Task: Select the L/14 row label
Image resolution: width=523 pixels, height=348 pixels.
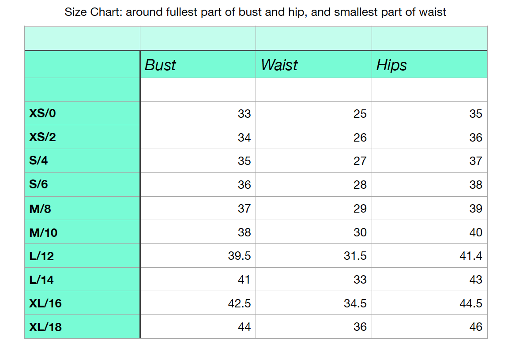Action: pyautogui.click(x=41, y=280)
